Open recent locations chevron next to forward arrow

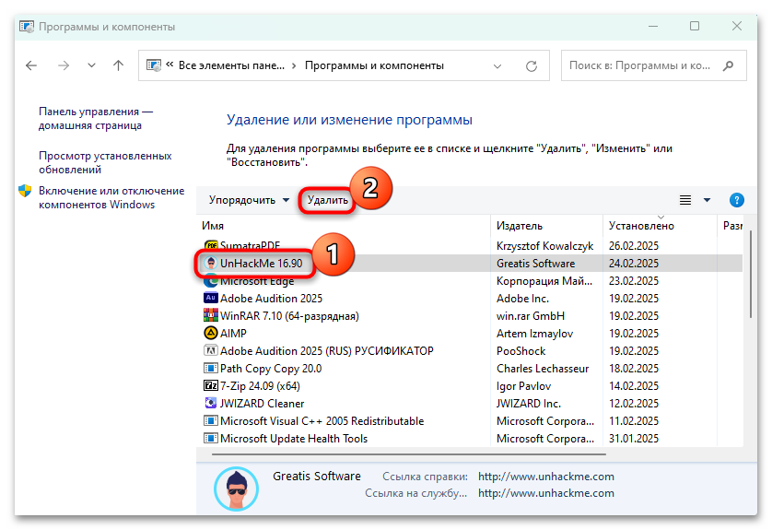click(x=91, y=65)
